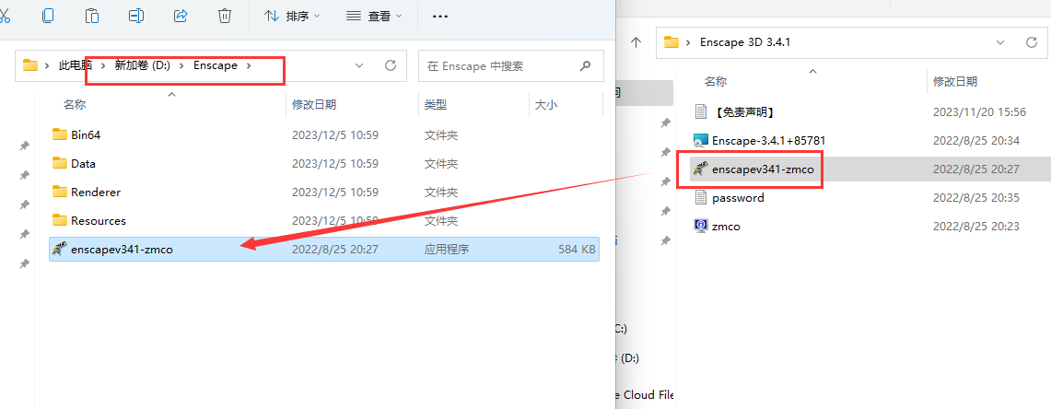
Task: Click the 584 KB size cell
Action: coord(577,250)
